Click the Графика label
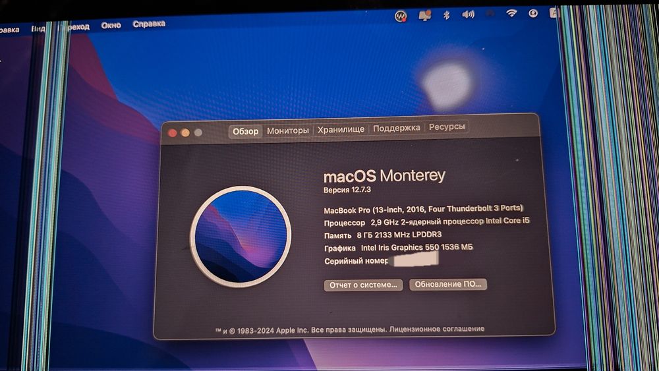Screen dimensions: 659x371 [339, 248]
